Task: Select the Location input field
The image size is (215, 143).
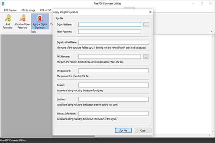Action: (114, 99)
